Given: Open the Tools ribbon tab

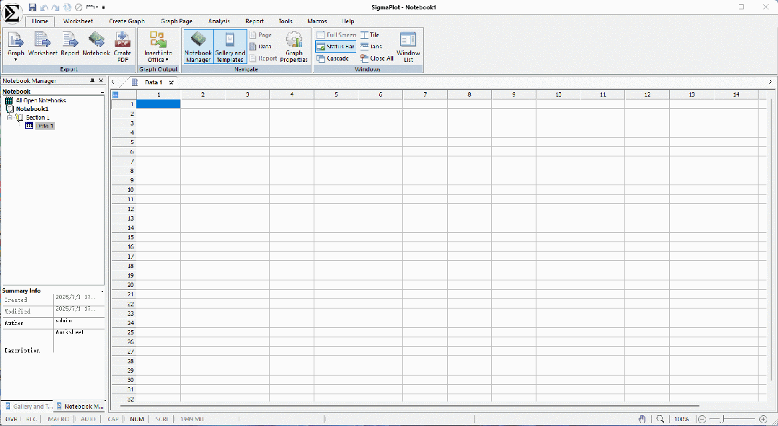Looking at the screenshot, I should 286,22.
